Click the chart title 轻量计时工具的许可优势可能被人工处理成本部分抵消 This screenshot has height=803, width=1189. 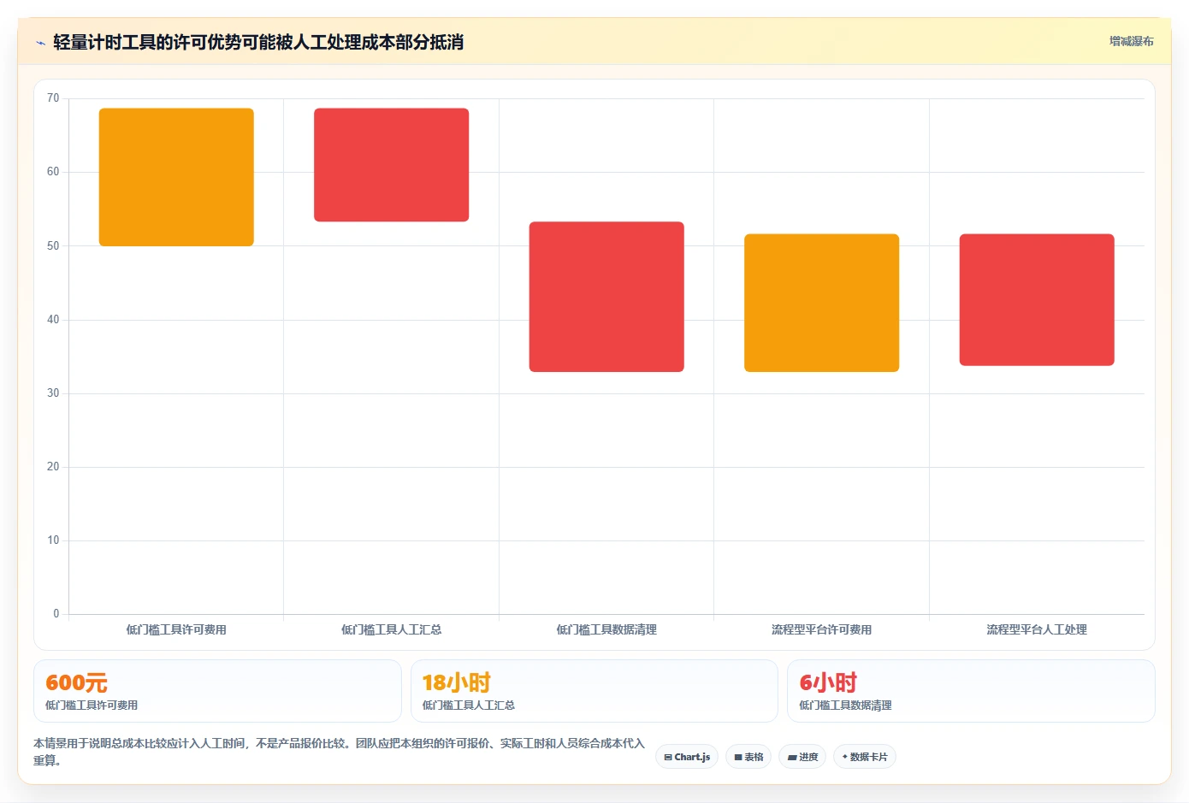(x=258, y=42)
